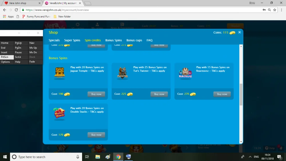Click the Tut's Twister game icon
The width and height of the screenshot is (286, 161).
pyautogui.click(x=122, y=73)
